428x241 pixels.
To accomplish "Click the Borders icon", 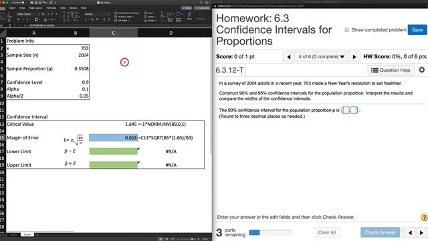I will point(36,19).
